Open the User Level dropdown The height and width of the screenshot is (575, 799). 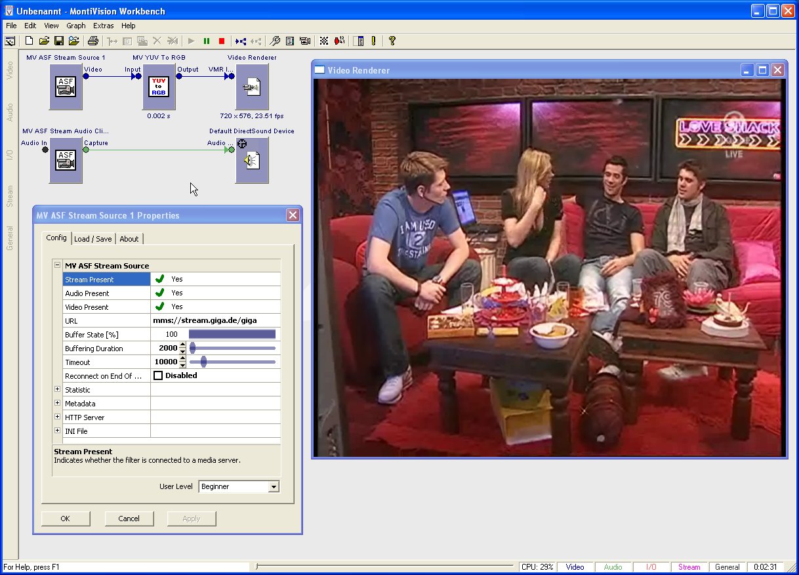[274, 486]
